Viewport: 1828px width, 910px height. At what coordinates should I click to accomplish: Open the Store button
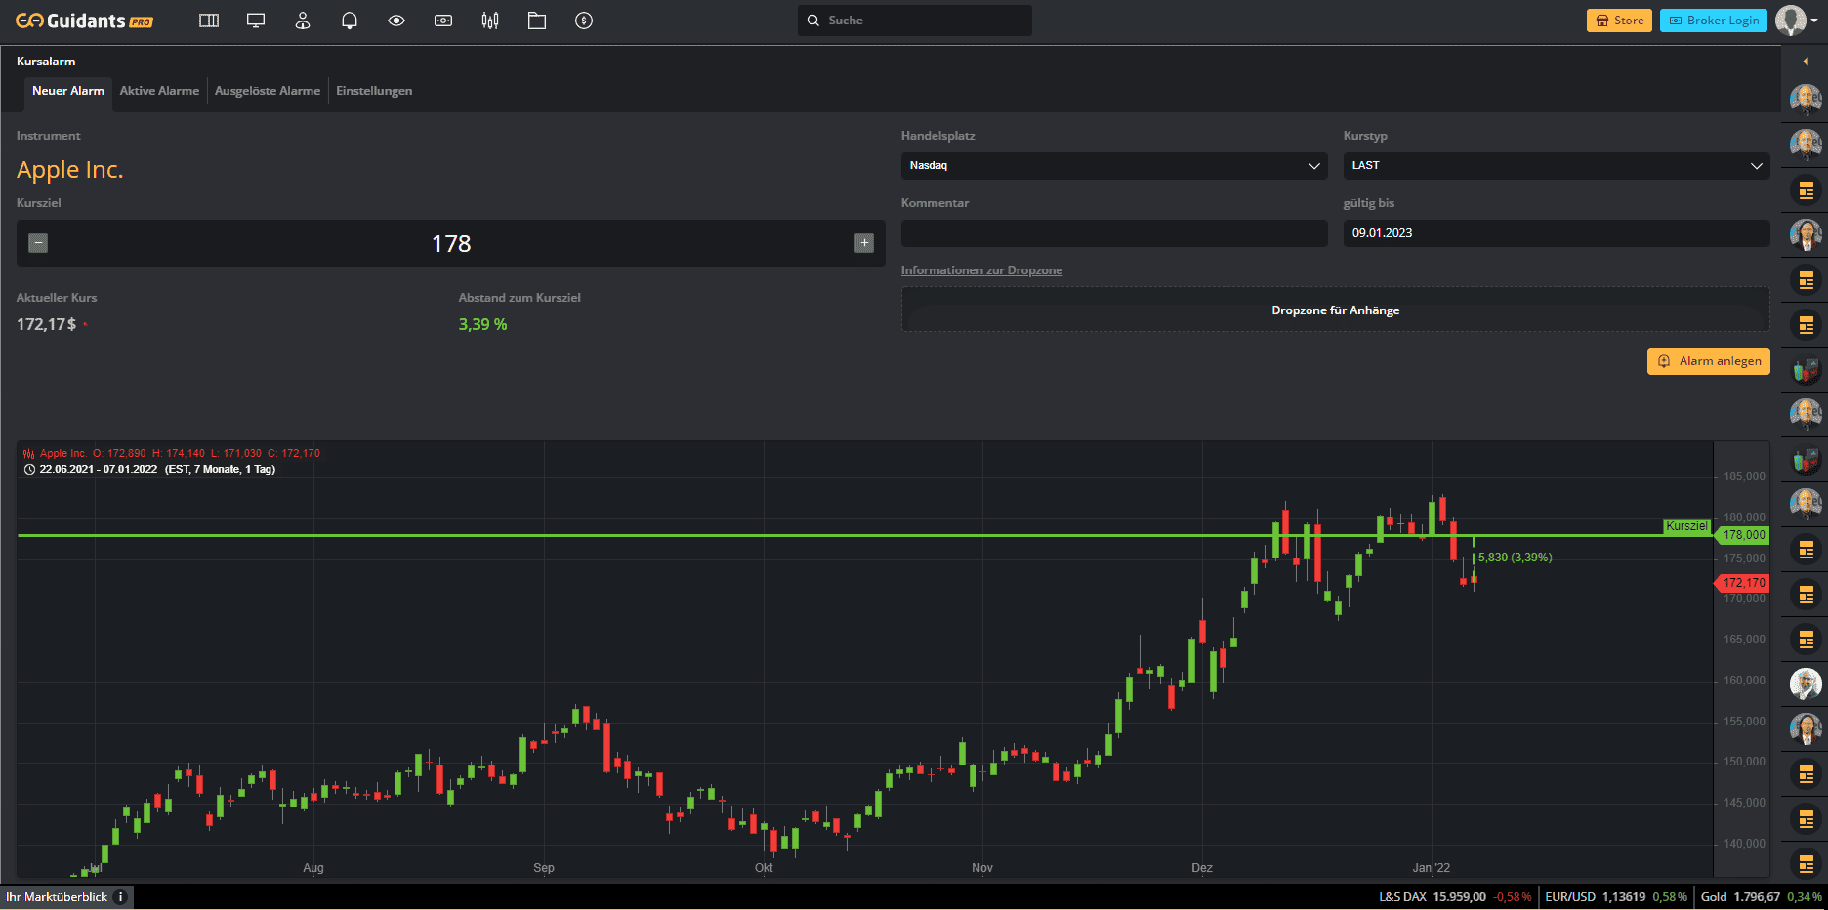point(1619,21)
